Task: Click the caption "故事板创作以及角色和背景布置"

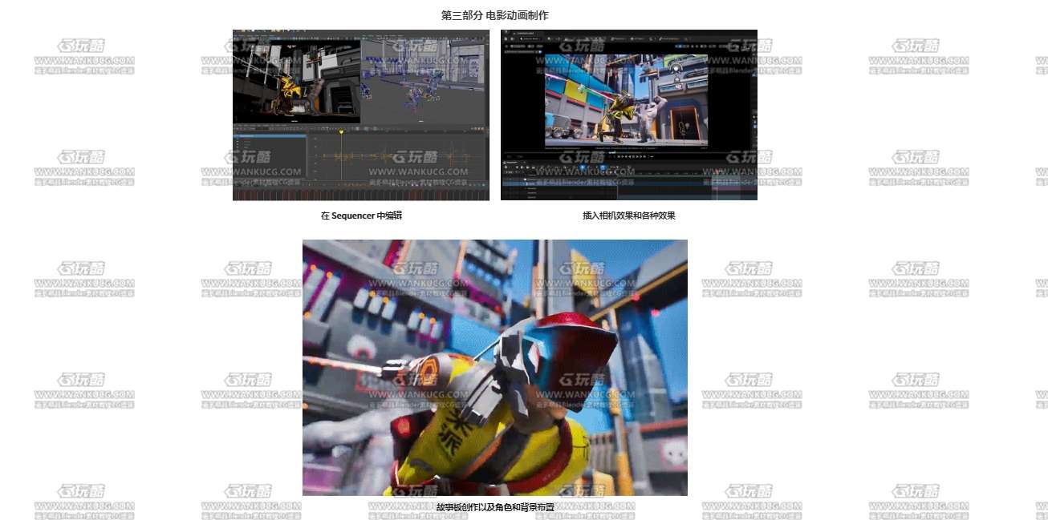Action: 495,507
